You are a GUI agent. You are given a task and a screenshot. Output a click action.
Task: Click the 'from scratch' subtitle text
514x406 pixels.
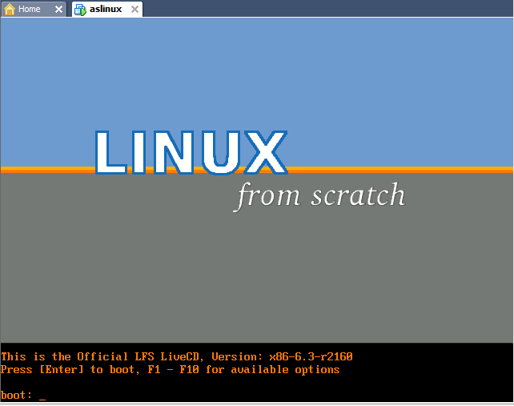(319, 196)
